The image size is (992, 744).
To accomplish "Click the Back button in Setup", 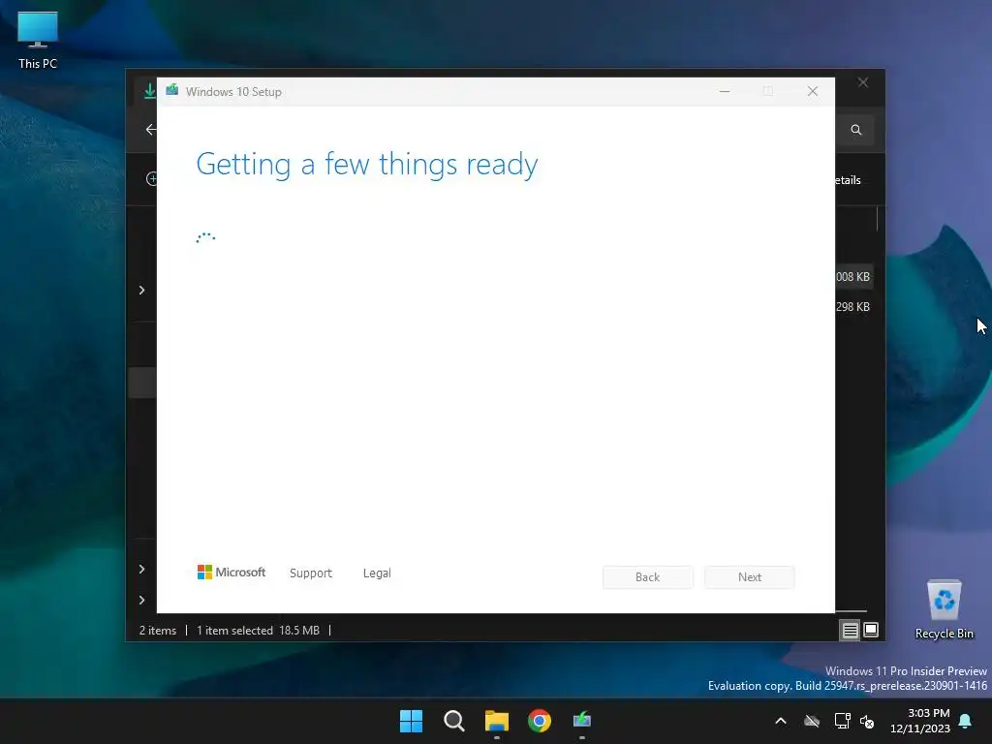I will [648, 577].
